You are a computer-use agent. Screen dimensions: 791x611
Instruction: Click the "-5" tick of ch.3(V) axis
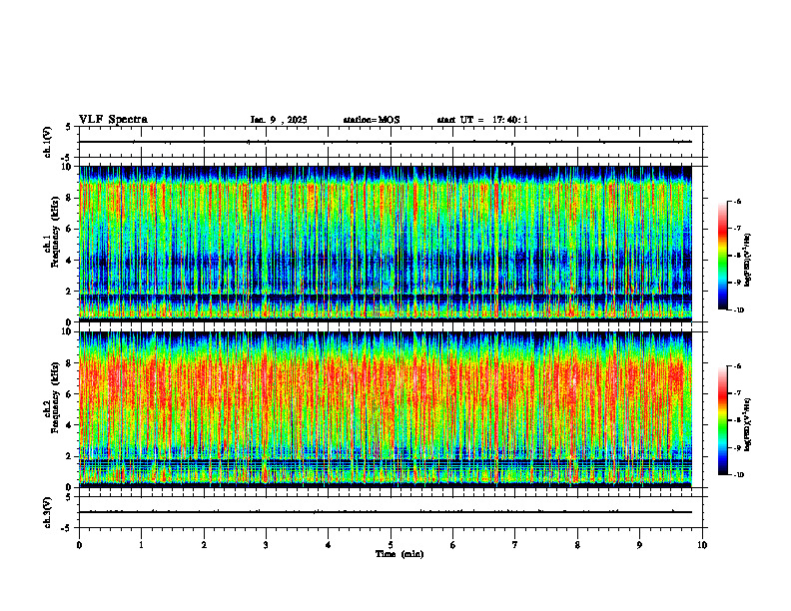click(68, 528)
